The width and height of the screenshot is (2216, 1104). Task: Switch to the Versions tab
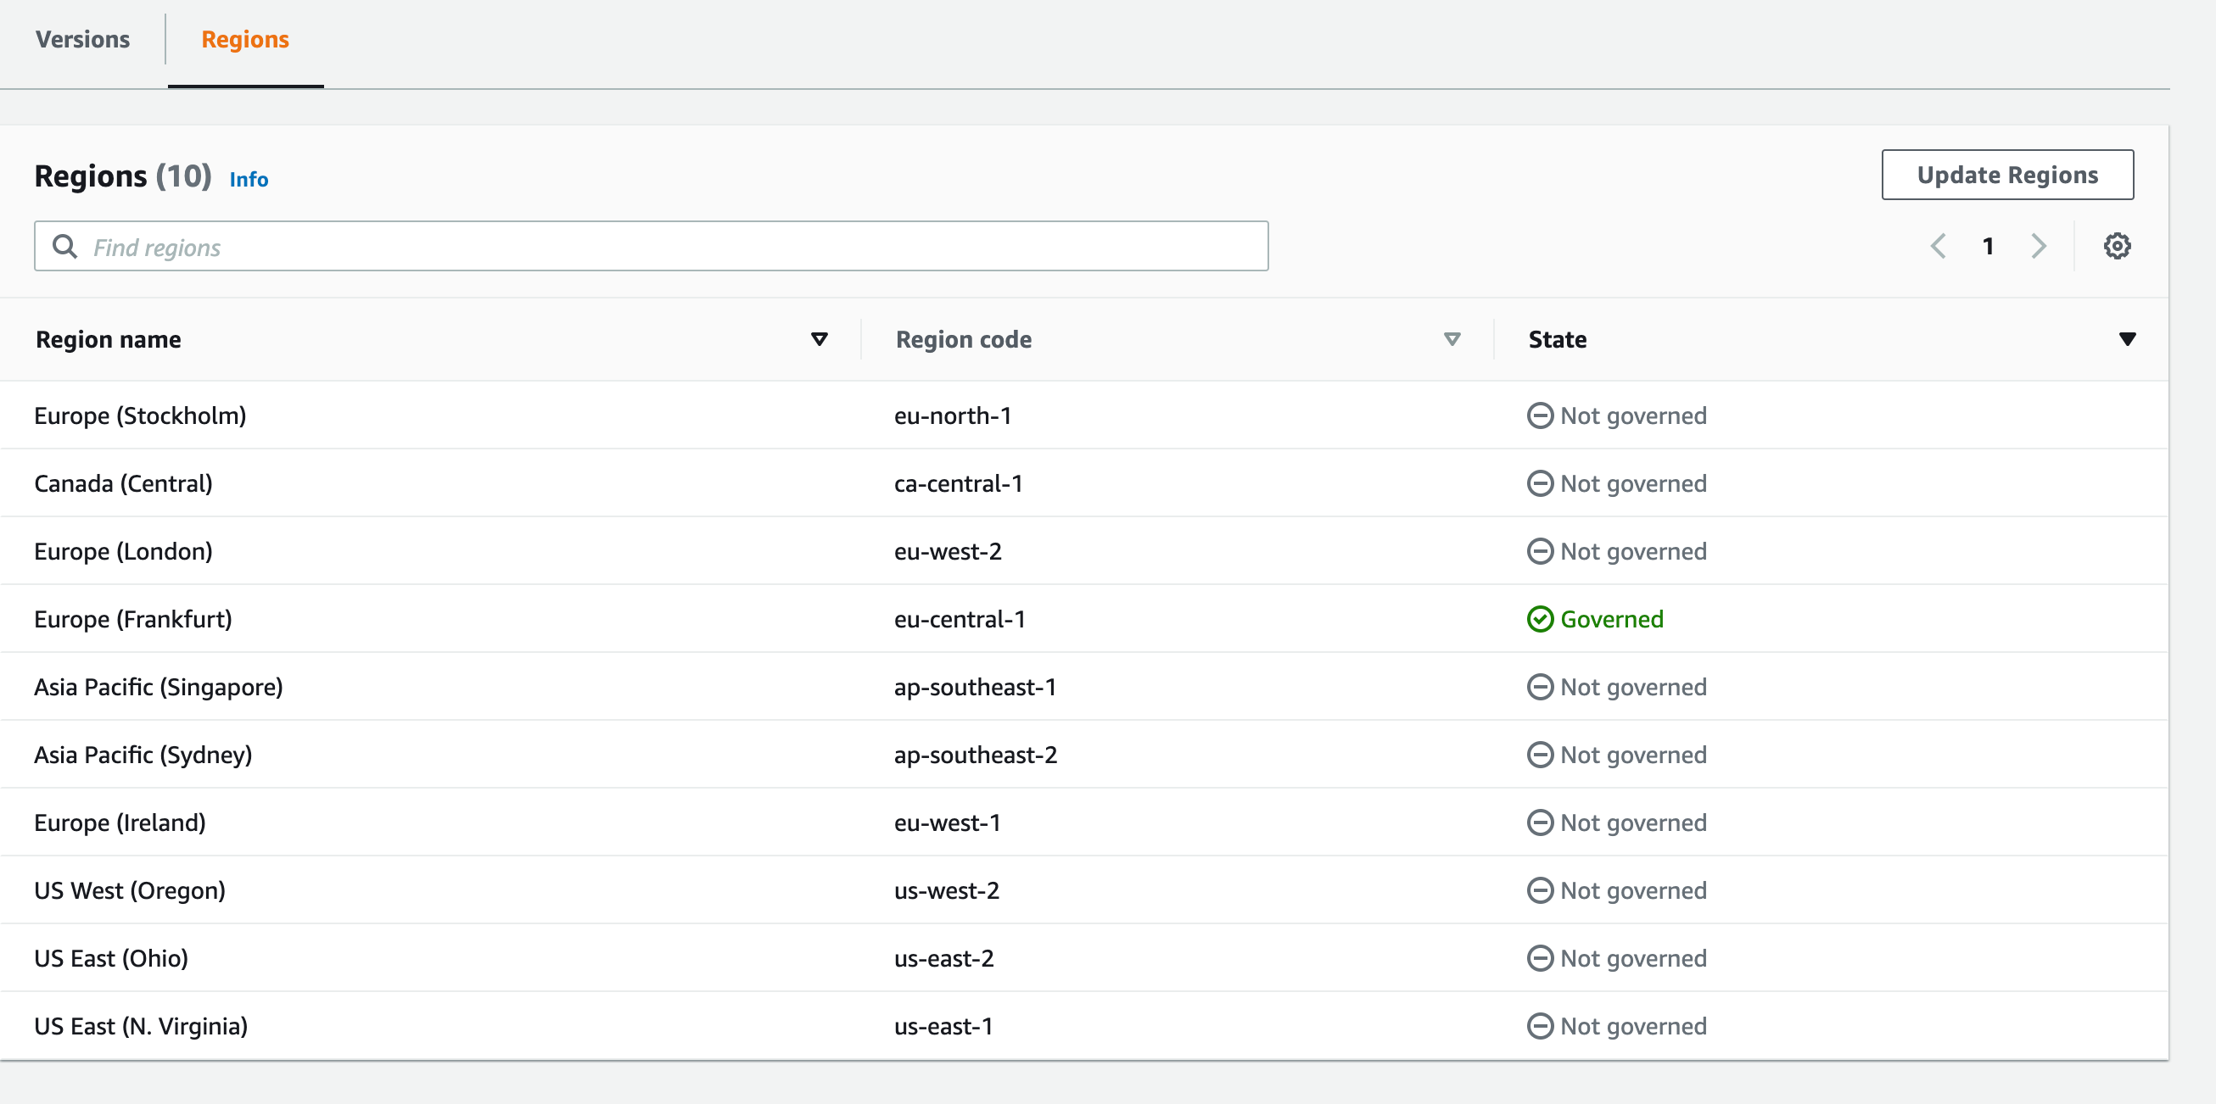[82, 40]
